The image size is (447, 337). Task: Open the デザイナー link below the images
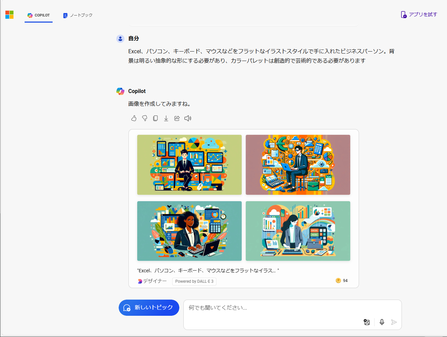tap(152, 281)
